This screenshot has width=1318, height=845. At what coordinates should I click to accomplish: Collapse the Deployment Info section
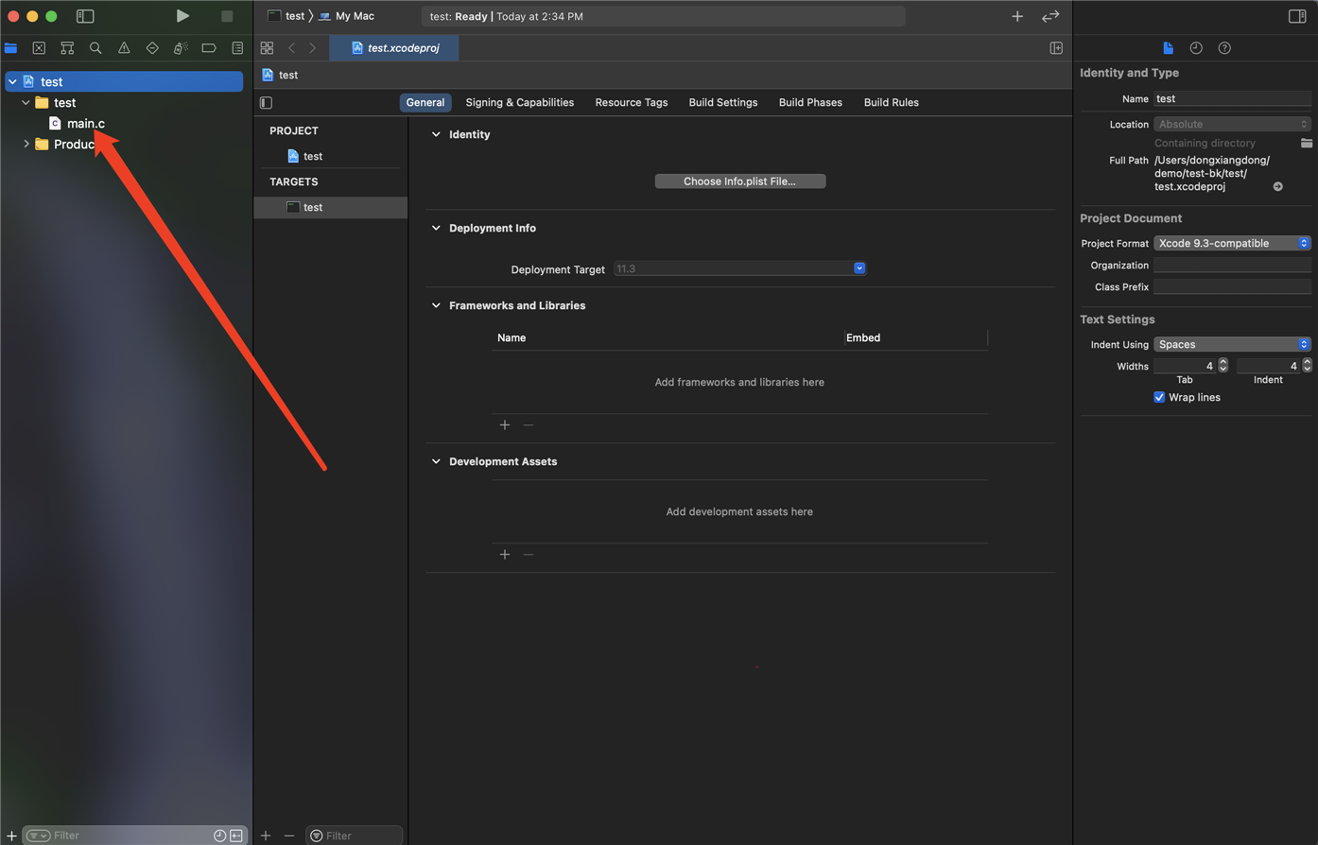436,229
